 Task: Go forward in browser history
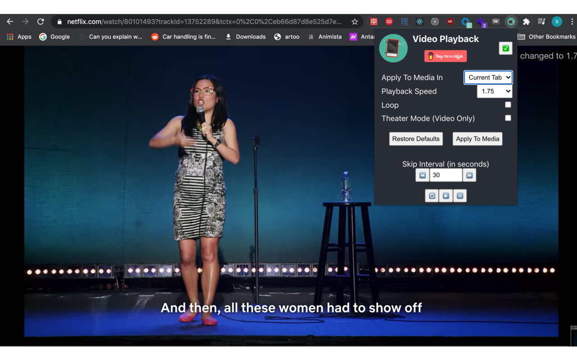[x=25, y=22]
